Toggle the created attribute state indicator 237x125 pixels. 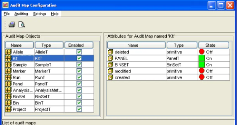(202, 77)
